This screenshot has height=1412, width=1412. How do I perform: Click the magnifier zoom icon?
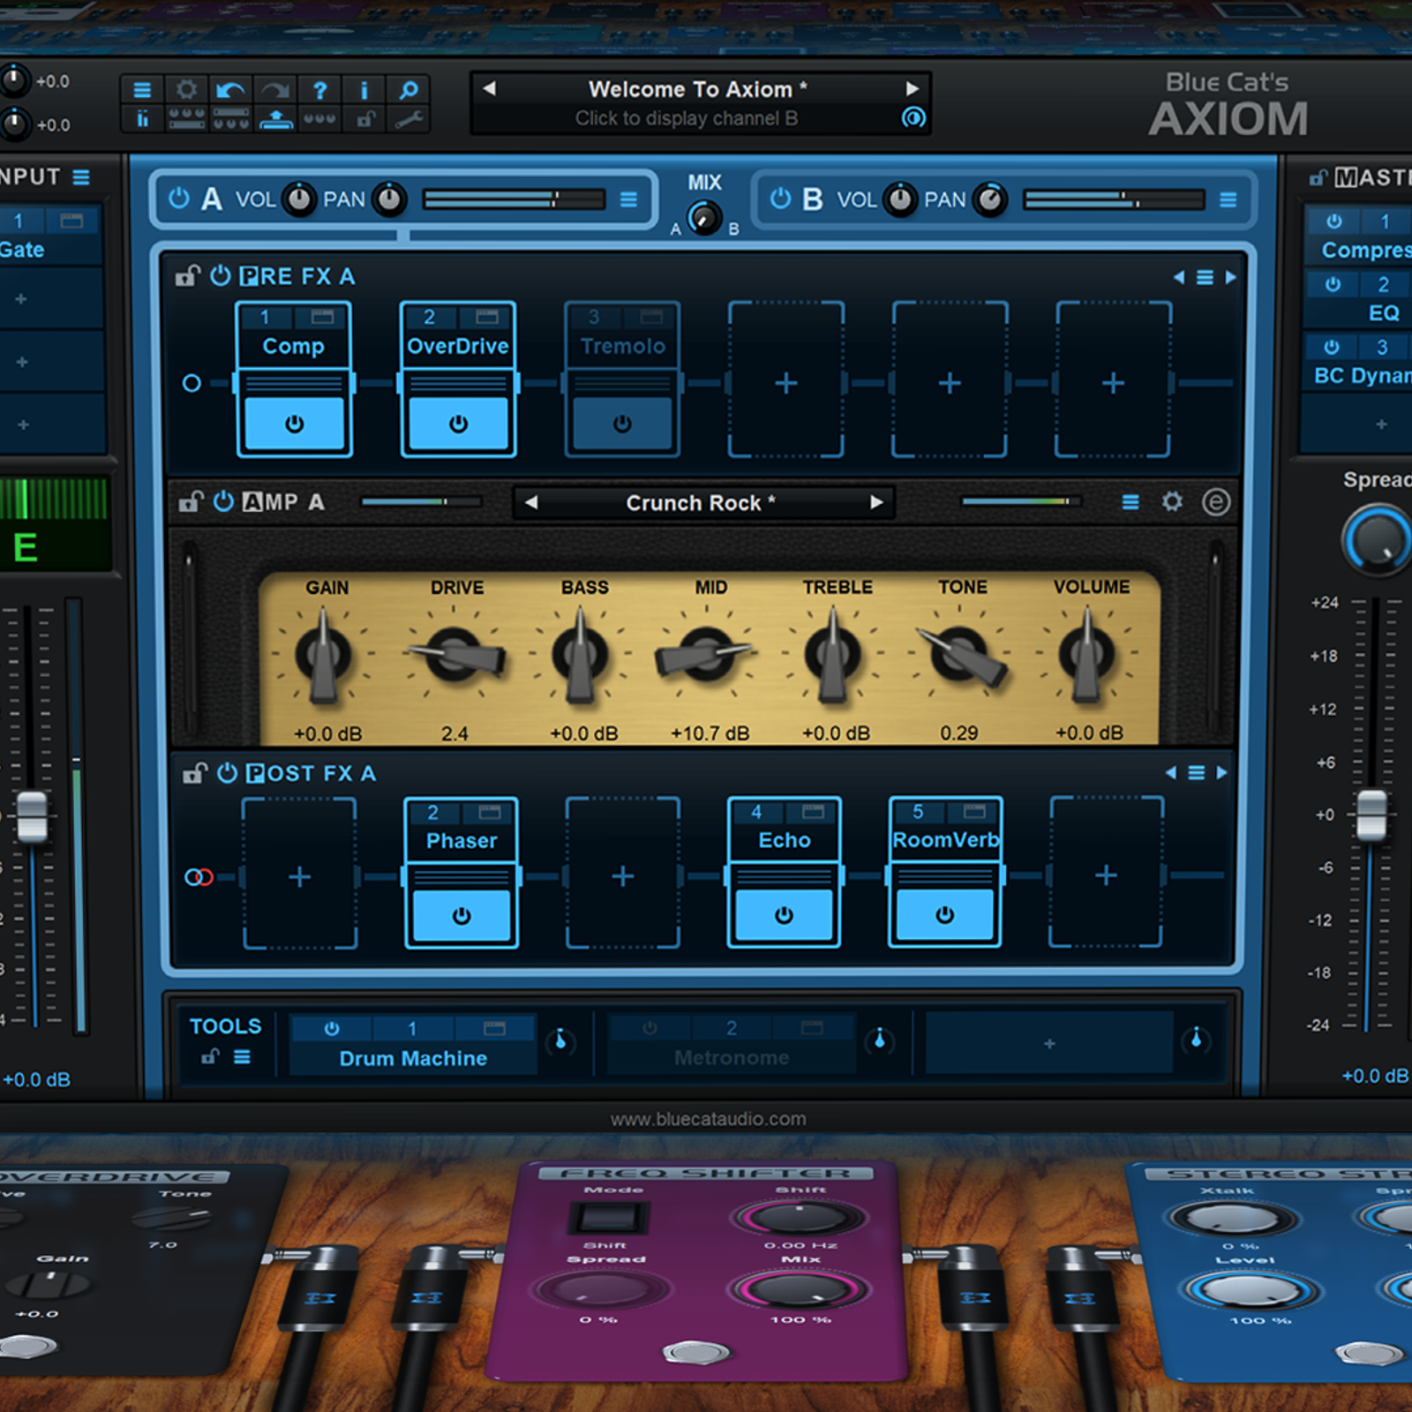click(408, 89)
